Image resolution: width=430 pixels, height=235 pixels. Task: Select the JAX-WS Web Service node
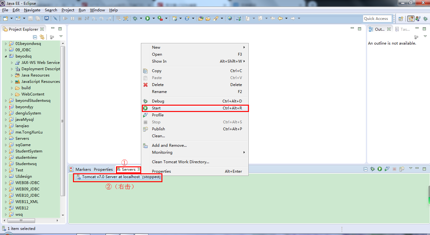click(x=40, y=63)
